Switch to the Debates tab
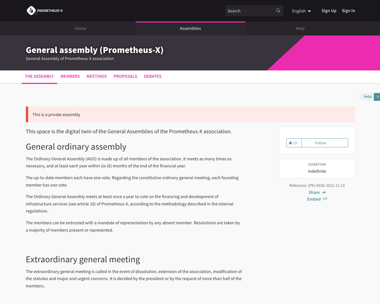 point(153,76)
